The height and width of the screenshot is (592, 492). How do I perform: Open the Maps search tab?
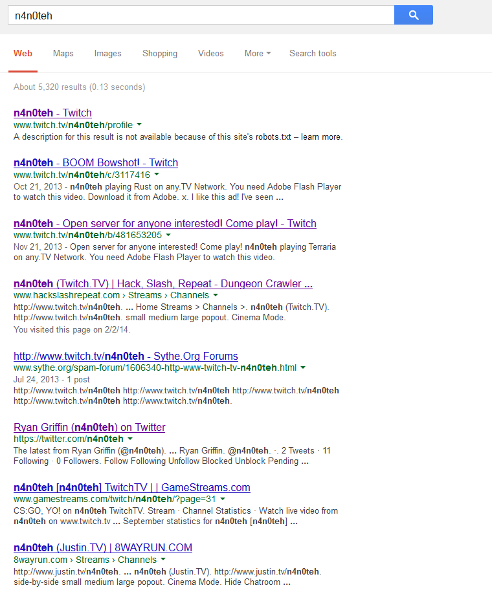(63, 53)
